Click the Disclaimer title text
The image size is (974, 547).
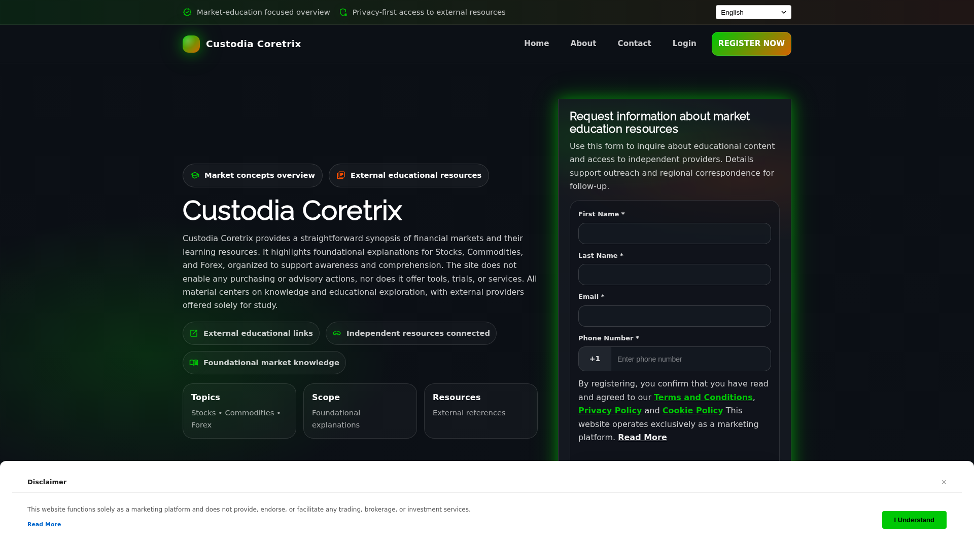pos(47,482)
